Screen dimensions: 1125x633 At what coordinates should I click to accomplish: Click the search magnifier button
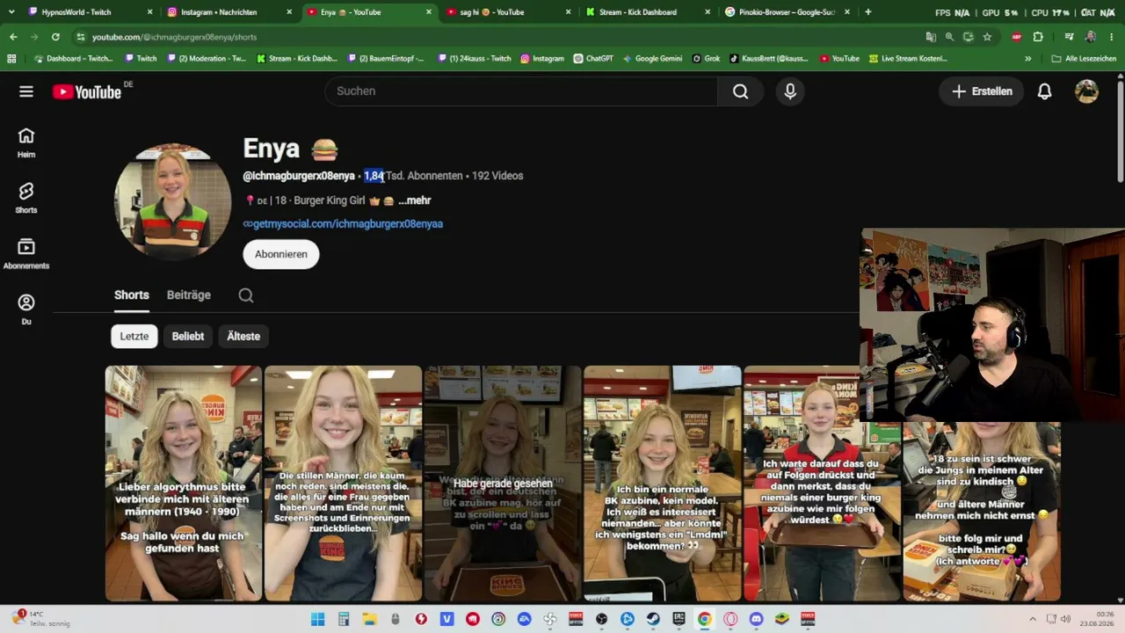coord(740,91)
